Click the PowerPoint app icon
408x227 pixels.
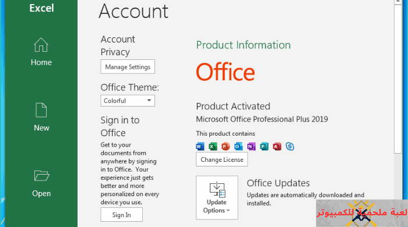click(x=226, y=147)
